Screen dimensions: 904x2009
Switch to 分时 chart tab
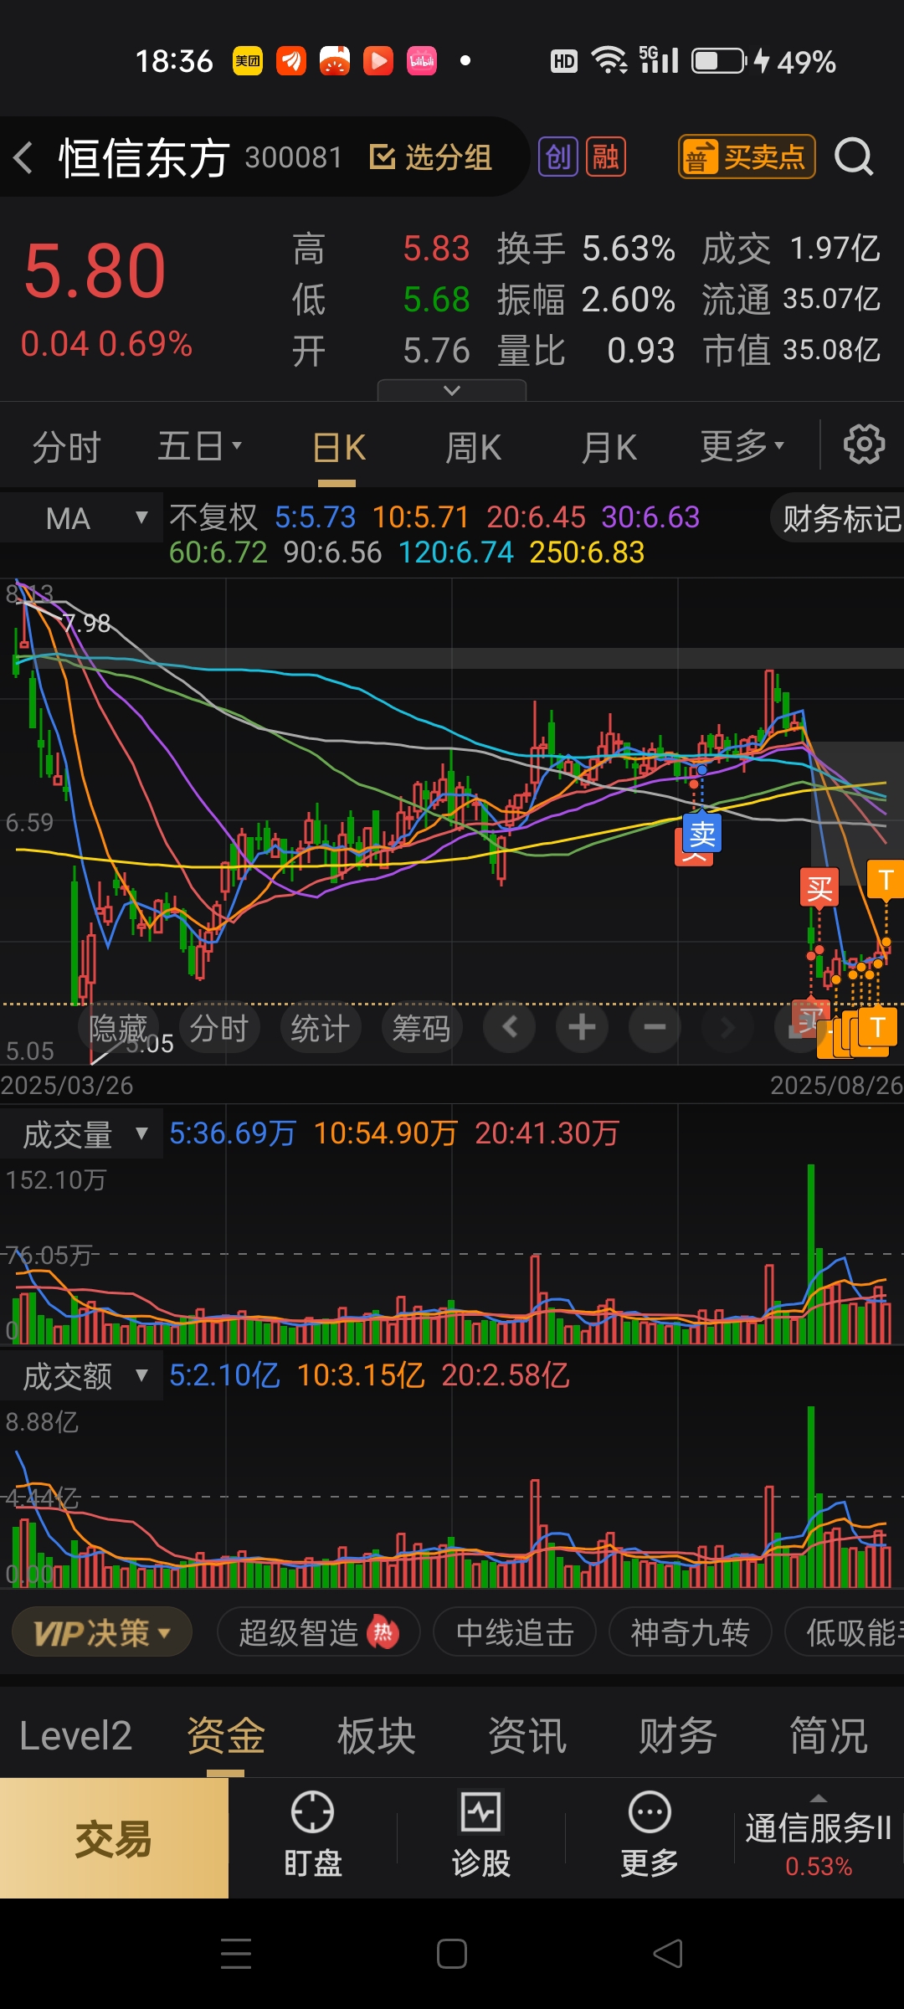(67, 447)
